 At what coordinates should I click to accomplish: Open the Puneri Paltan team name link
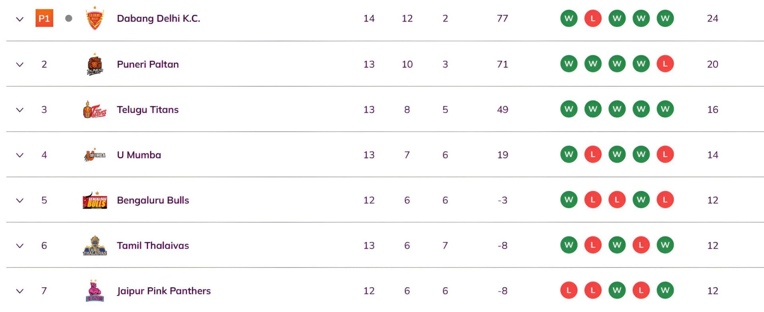(x=148, y=64)
